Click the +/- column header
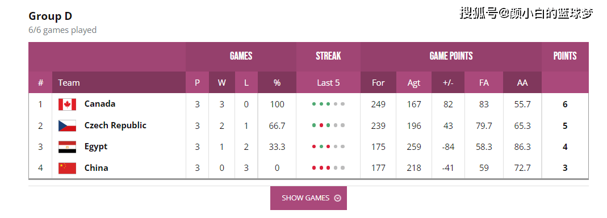607x218 pixels. click(448, 82)
